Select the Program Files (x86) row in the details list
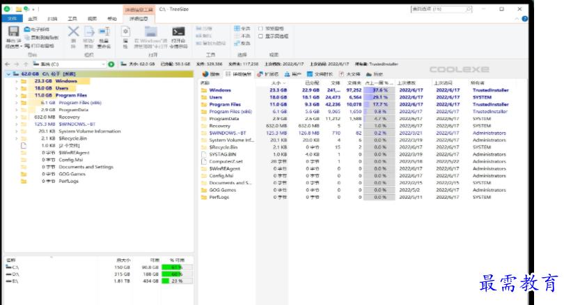This screenshot has height=305, width=564. 230,111
